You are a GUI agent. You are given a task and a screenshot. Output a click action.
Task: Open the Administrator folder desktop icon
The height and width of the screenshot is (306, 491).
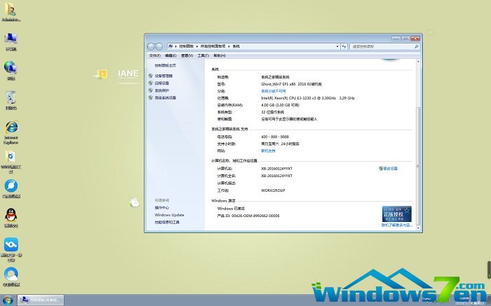[11, 11]
